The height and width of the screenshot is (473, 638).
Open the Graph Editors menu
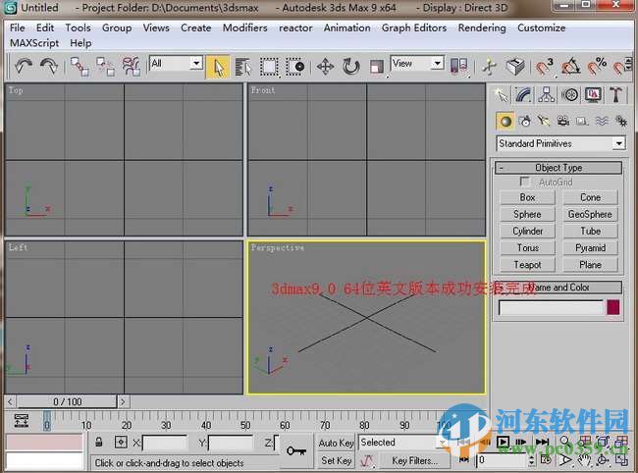[414, 27]
